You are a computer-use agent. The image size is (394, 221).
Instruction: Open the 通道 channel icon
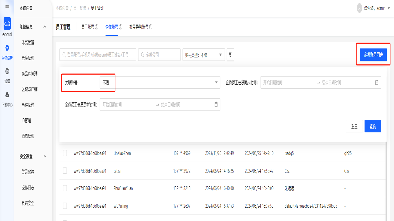7,71
